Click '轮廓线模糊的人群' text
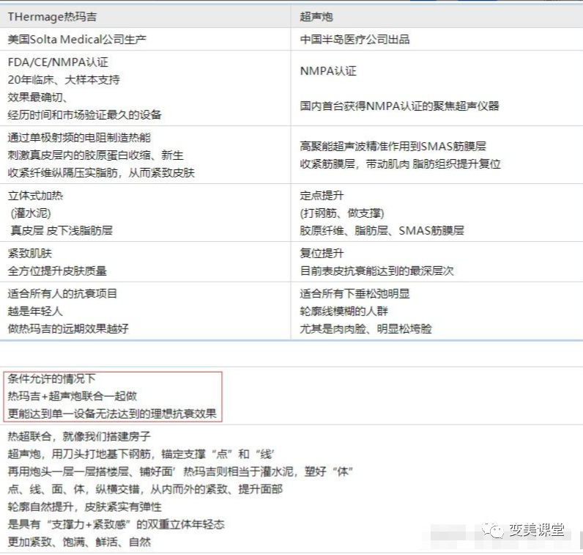583x555 pixels. [344, 311]
